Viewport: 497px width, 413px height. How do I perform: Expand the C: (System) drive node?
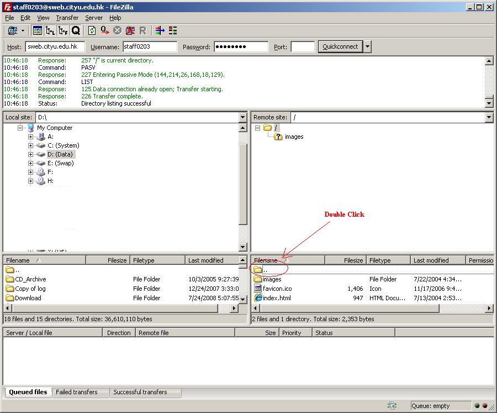pos(31,145)
